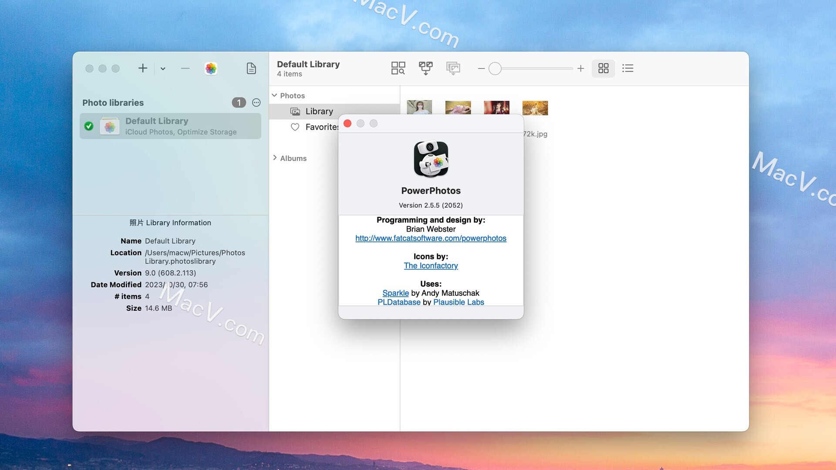Click the add library plus button
The image size is (836, 470).
pyautogui.click(x=143, y=68)
